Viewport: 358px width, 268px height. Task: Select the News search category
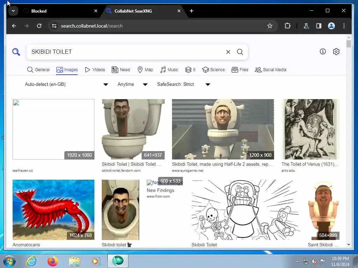tap(121, 70)
